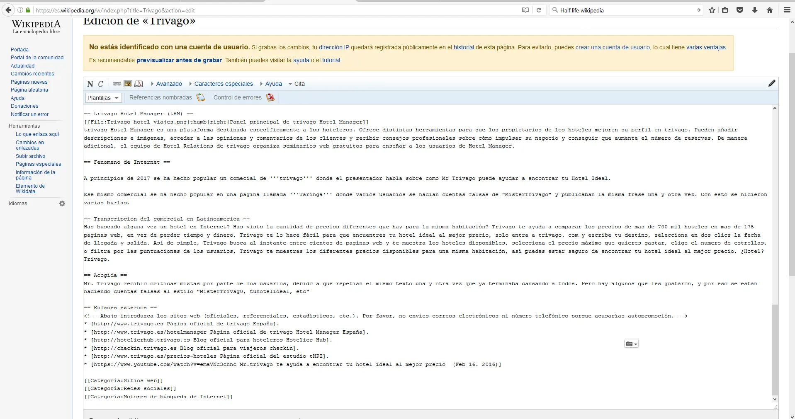This screenshot has width=795, height=419.
Task: Click the editor scrollbar down arrow
Action: pos(775,399)
